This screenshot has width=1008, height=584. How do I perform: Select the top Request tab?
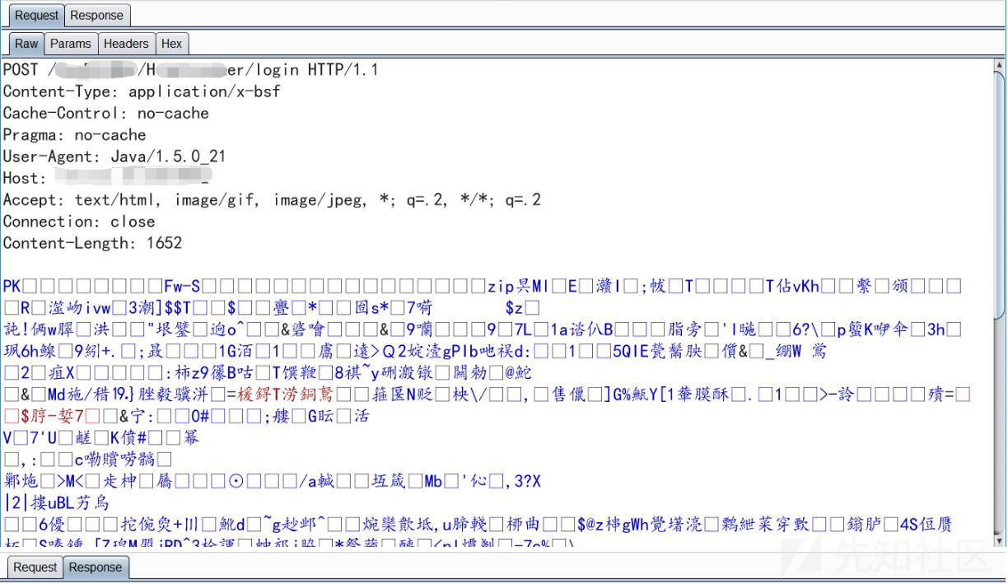36,15
